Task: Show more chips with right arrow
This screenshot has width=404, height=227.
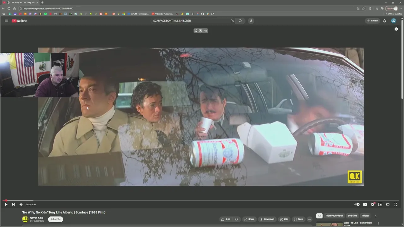Action: coord(376,216)
